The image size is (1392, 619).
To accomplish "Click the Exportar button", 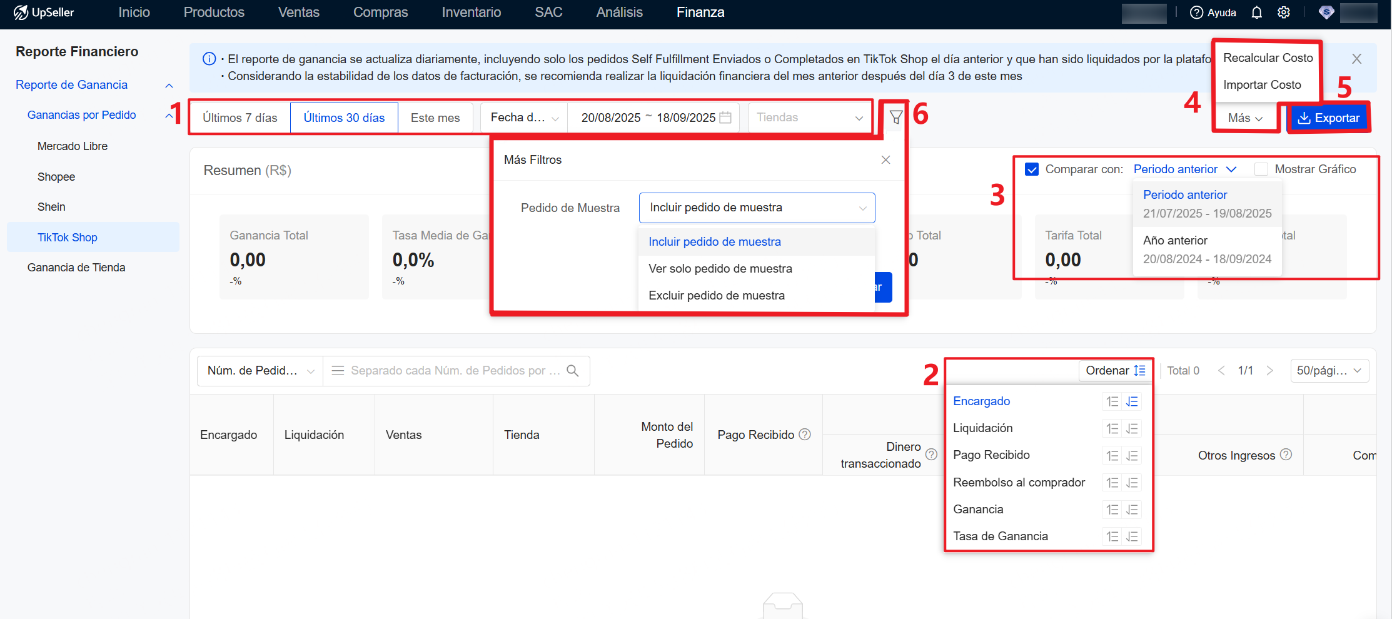I will (x=1328, y=118).
